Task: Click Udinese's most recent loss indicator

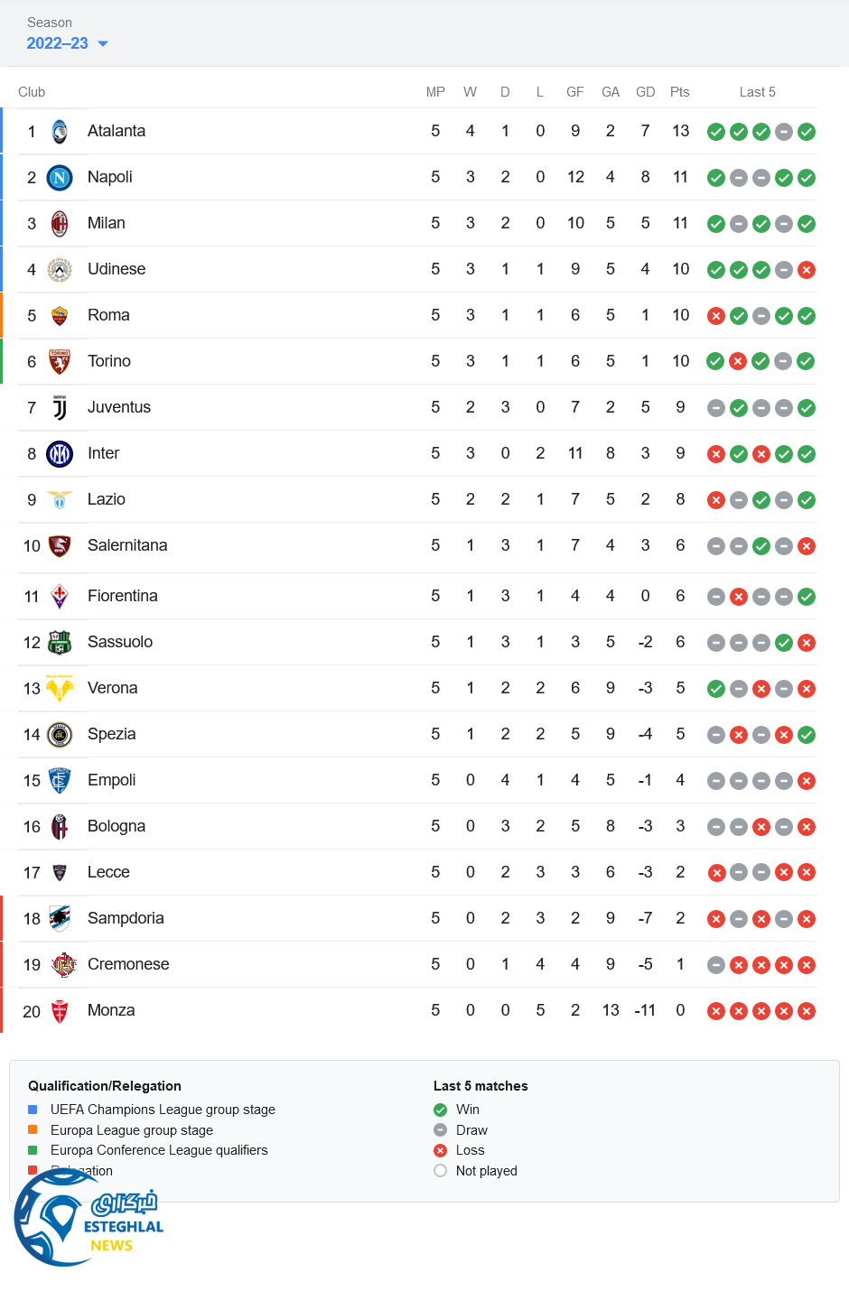Action: pos(807,270)
